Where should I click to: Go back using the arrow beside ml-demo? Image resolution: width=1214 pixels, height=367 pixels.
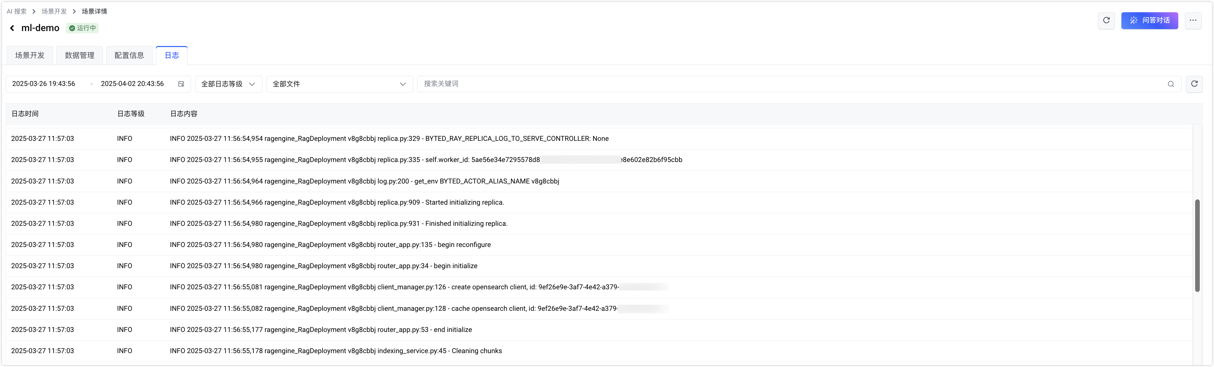pos(12,28)
